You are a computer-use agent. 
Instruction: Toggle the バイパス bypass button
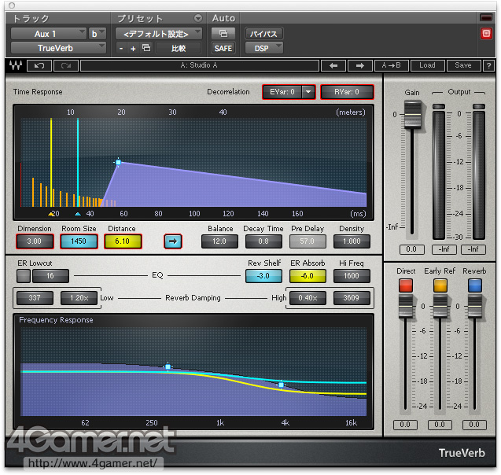[263, 34]
